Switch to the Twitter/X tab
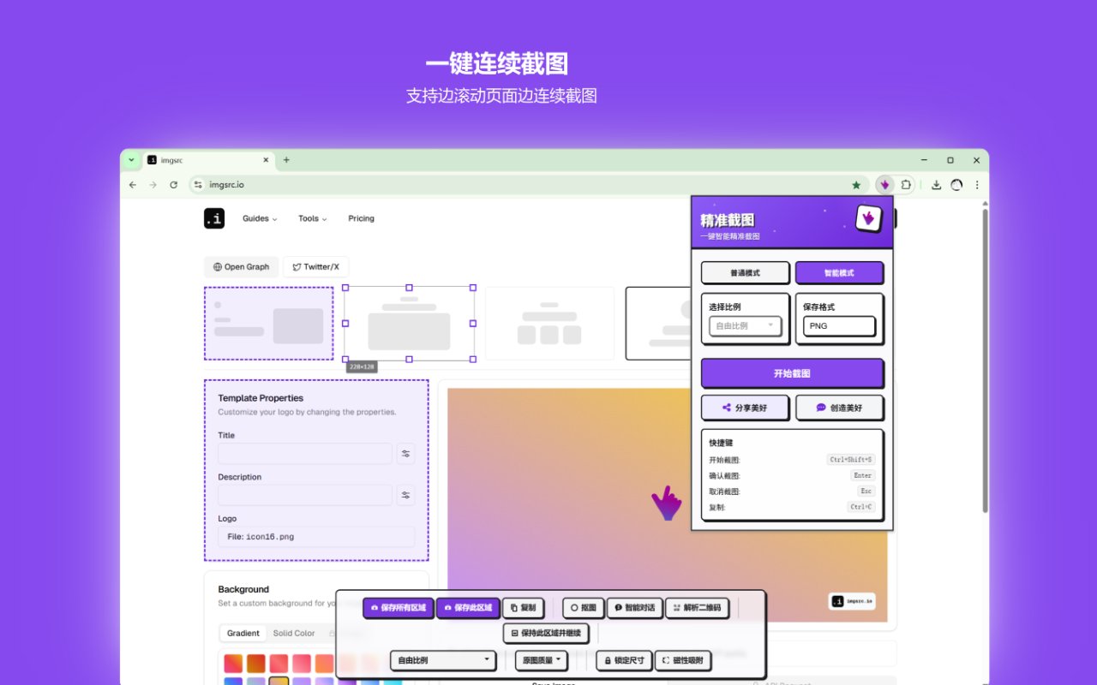The height and width of the screenshot is (685, 1097). coord(316,266)
